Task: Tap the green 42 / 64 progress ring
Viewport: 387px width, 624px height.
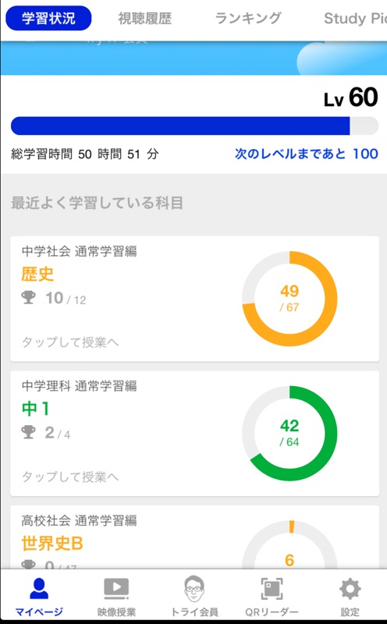Action: pyautogui.click(x=289, y=434)
